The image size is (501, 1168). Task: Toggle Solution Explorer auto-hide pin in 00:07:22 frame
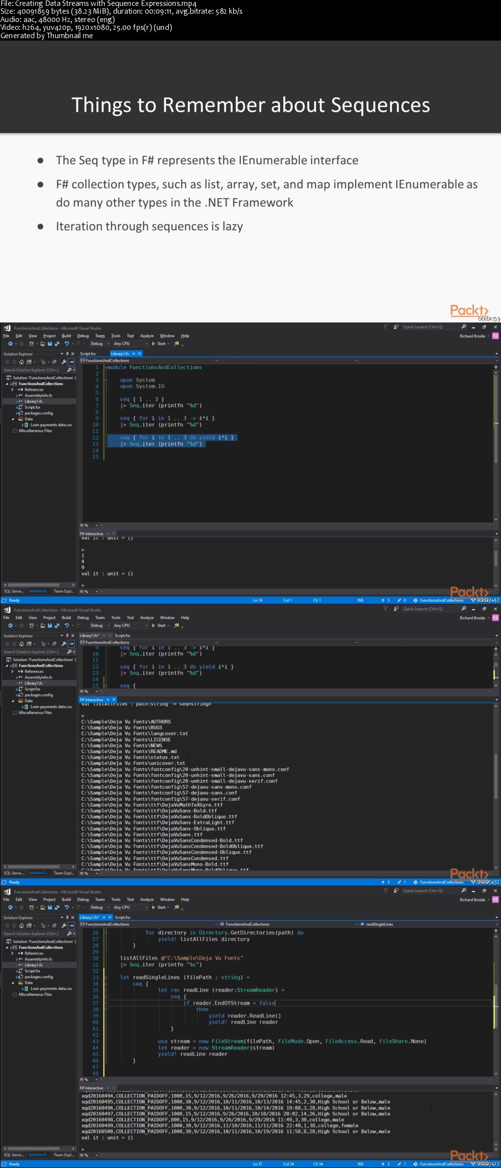point(67,917)
